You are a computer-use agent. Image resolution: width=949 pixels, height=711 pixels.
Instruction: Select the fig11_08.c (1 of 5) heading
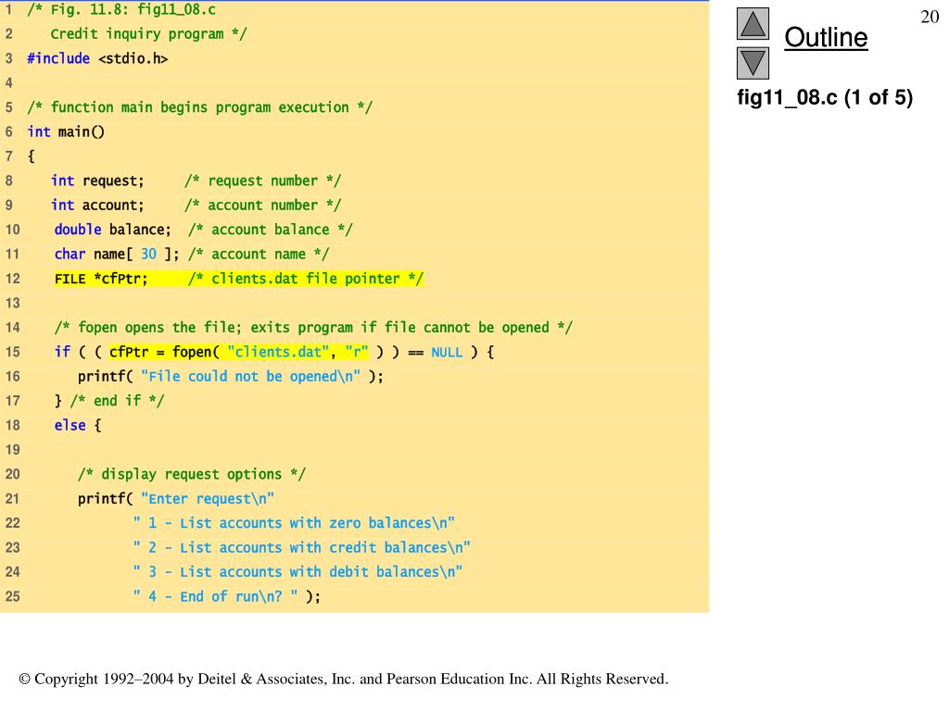(x=824, y=97)
